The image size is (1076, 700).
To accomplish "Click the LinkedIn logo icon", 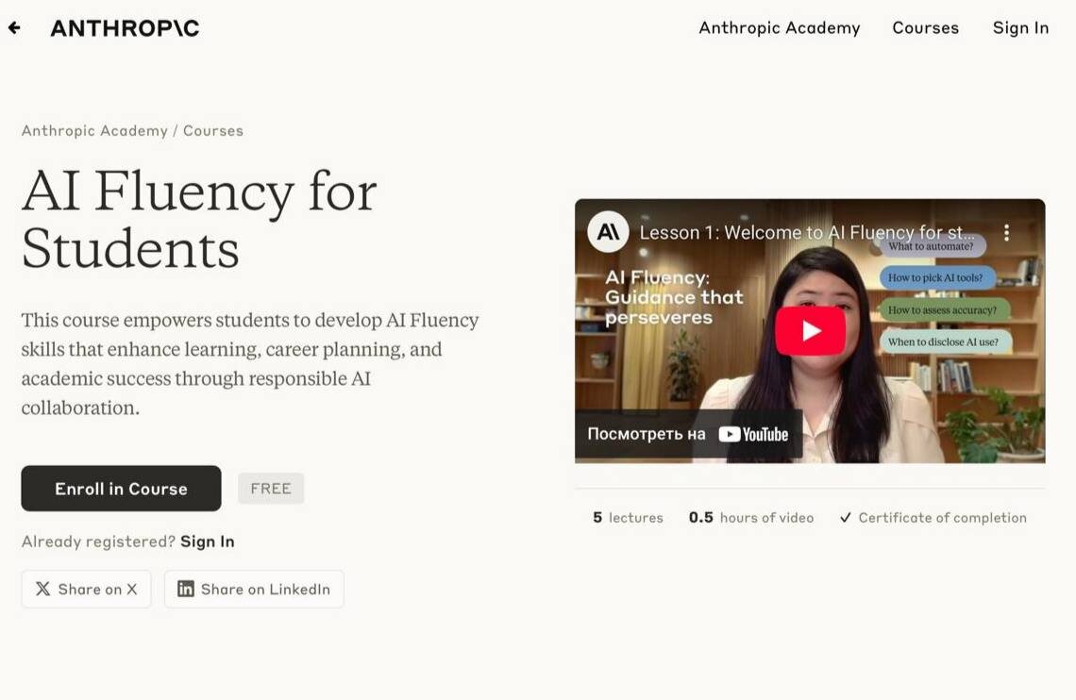I will [185, 589].
